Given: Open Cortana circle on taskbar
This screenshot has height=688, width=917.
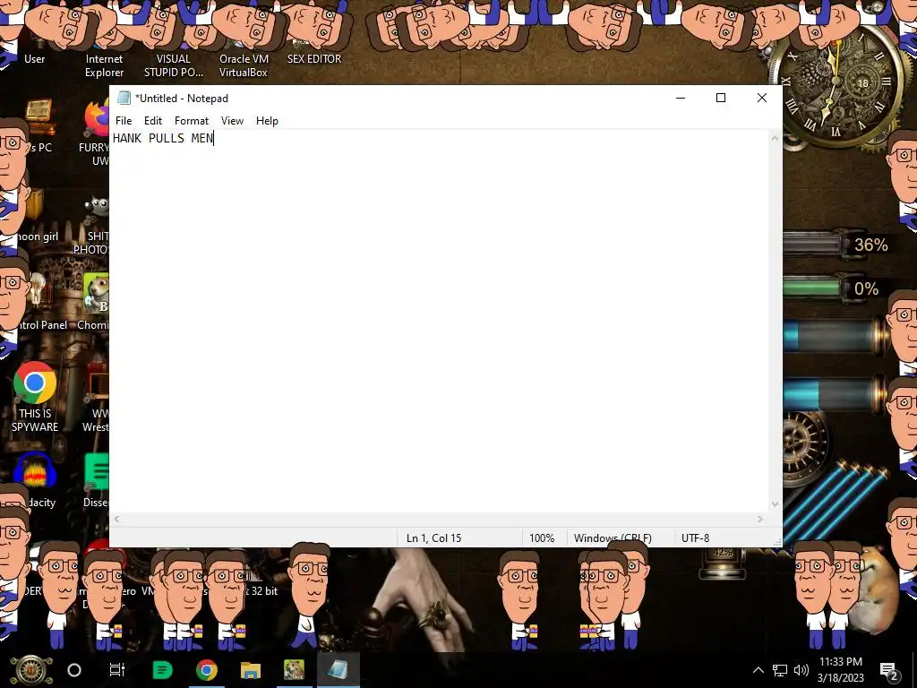Looking at the screenshot, I should pyautogui.click(x=74, y=670).
